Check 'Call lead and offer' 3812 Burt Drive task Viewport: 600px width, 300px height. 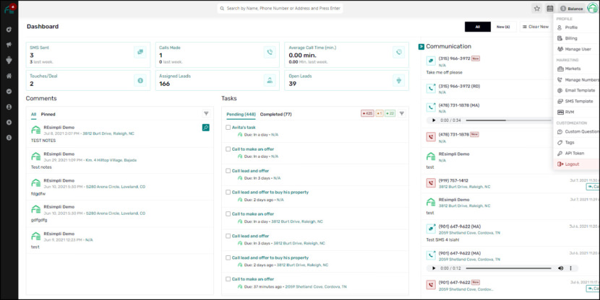point(228,236)
